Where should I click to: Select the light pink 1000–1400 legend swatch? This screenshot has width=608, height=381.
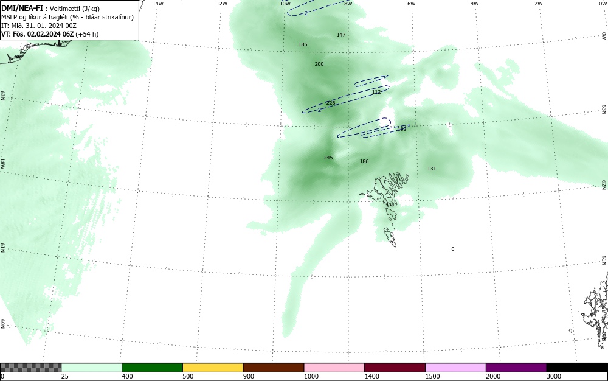[334, 368]
